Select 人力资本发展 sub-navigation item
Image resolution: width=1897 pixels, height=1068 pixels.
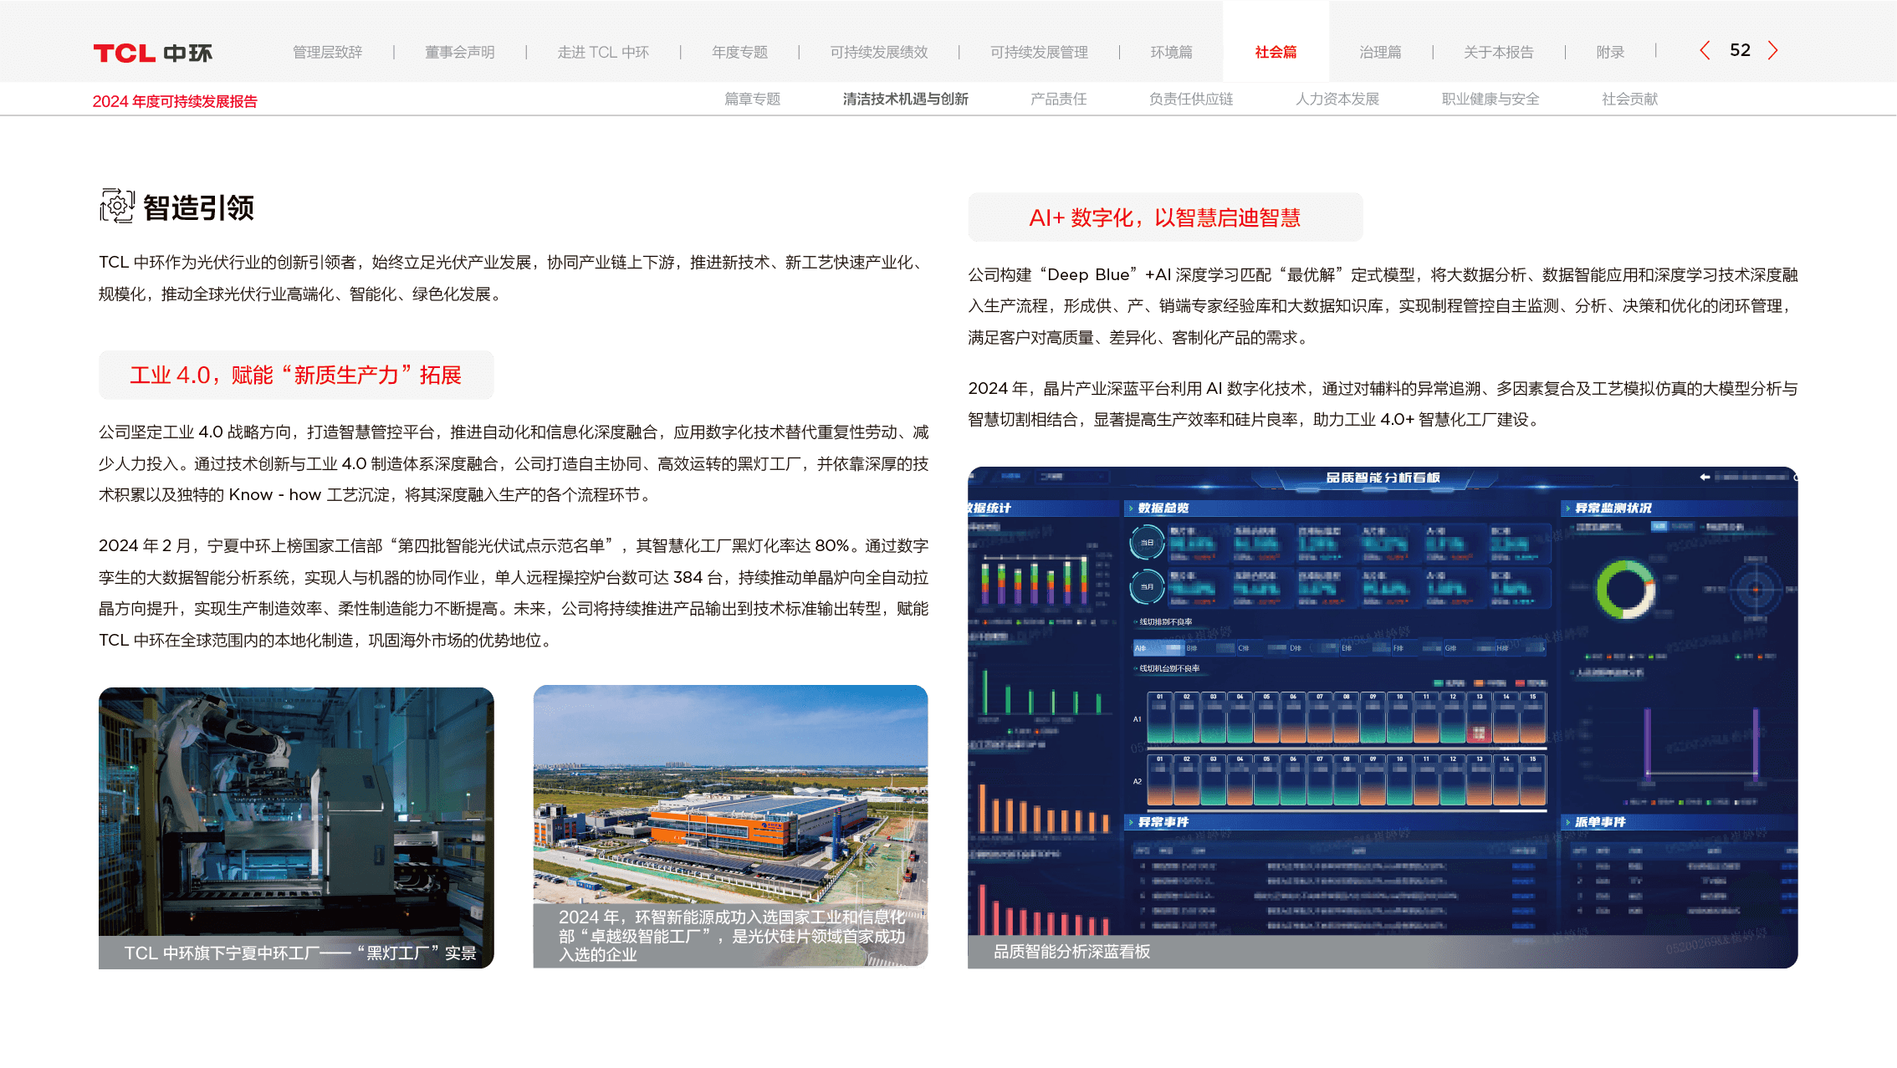[1337, 99]
